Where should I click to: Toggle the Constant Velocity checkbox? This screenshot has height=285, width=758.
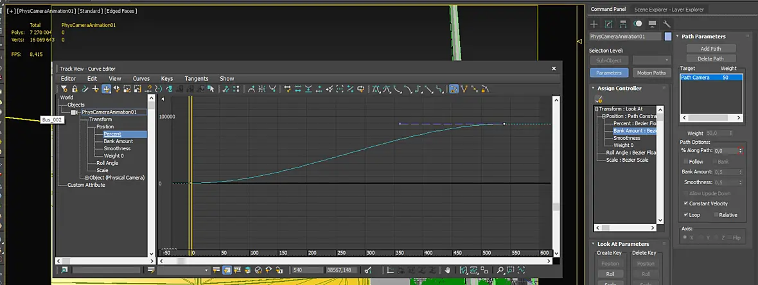point(687,203)
